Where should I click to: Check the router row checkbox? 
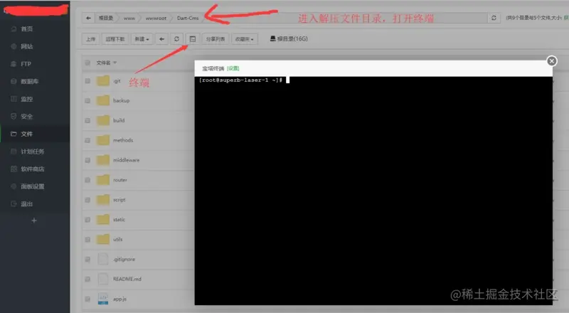[87, 180]
